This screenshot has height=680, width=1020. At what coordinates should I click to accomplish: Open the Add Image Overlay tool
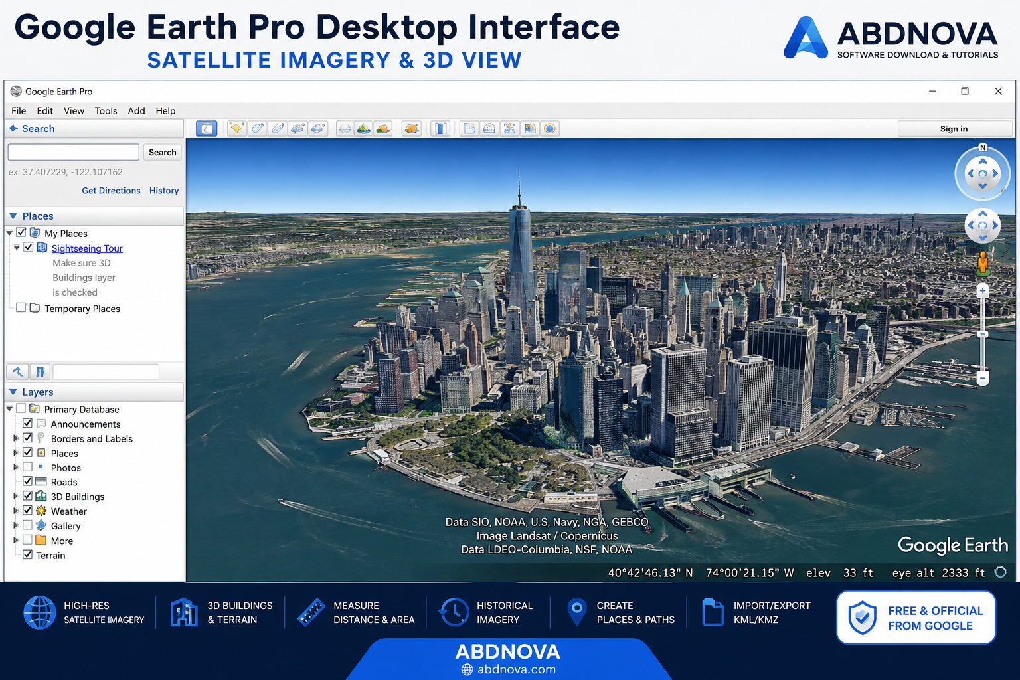(x=297, y=128)
